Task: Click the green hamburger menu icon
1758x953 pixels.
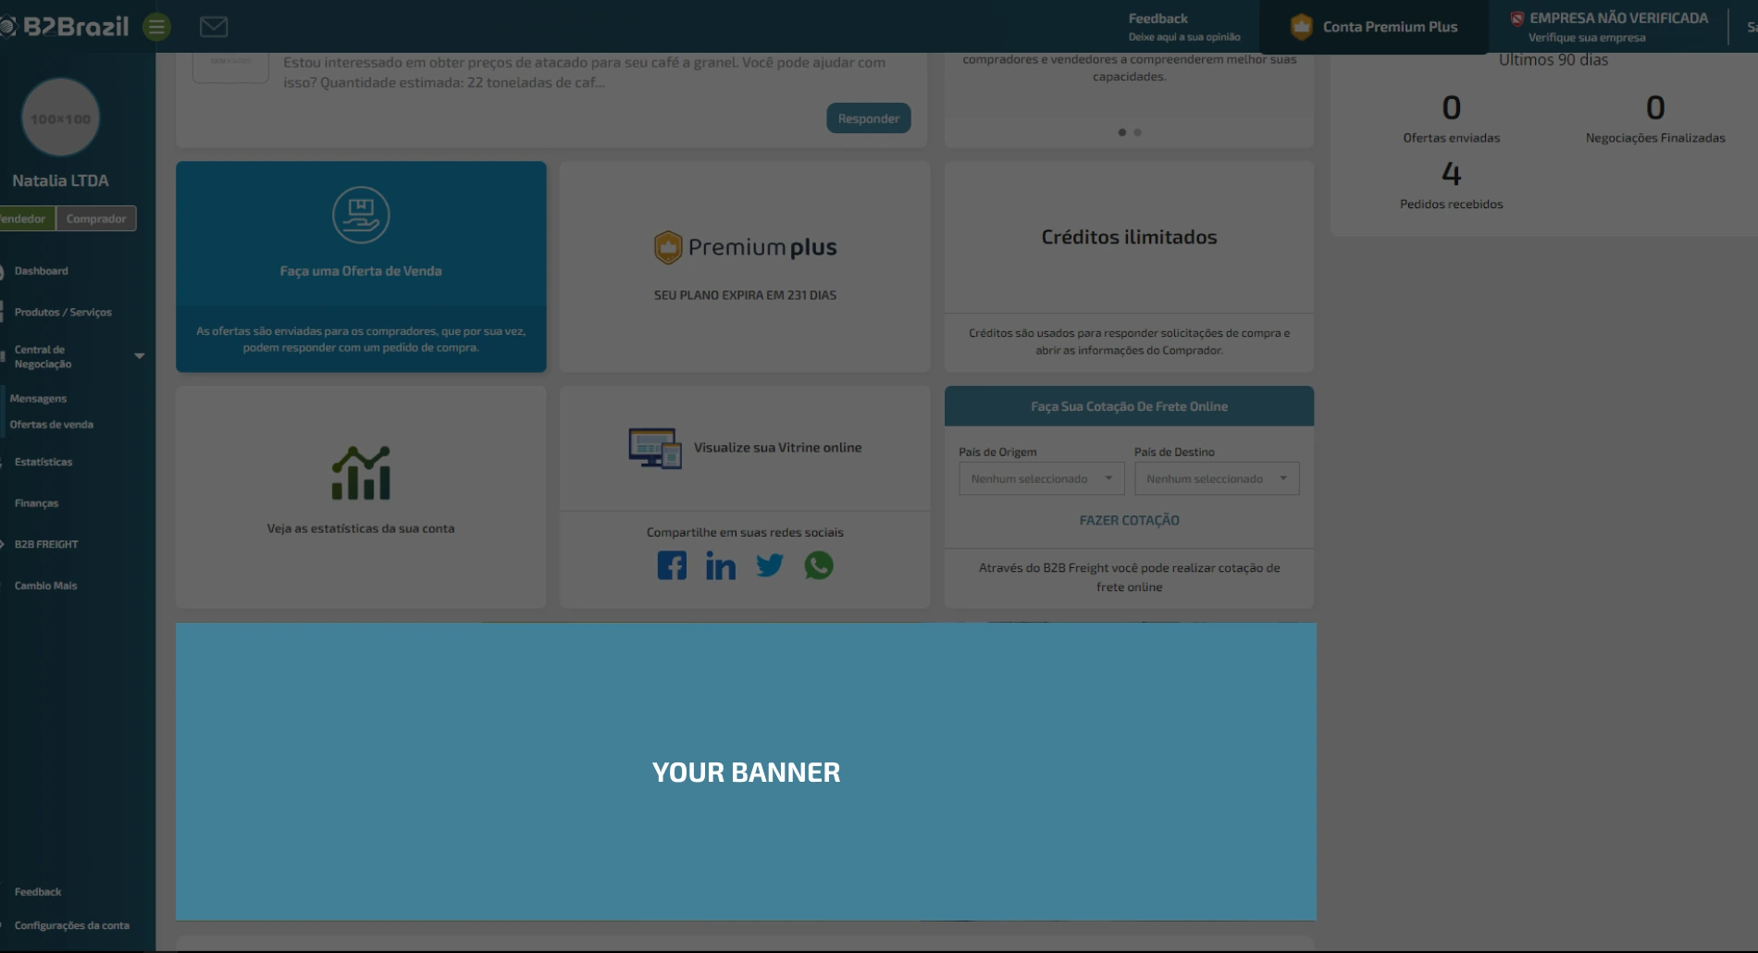Action: coord(156,27)
